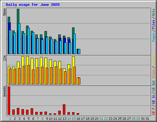
Task: Click the 'Daily usage for June 2025' title
Action: pos(33,5)
